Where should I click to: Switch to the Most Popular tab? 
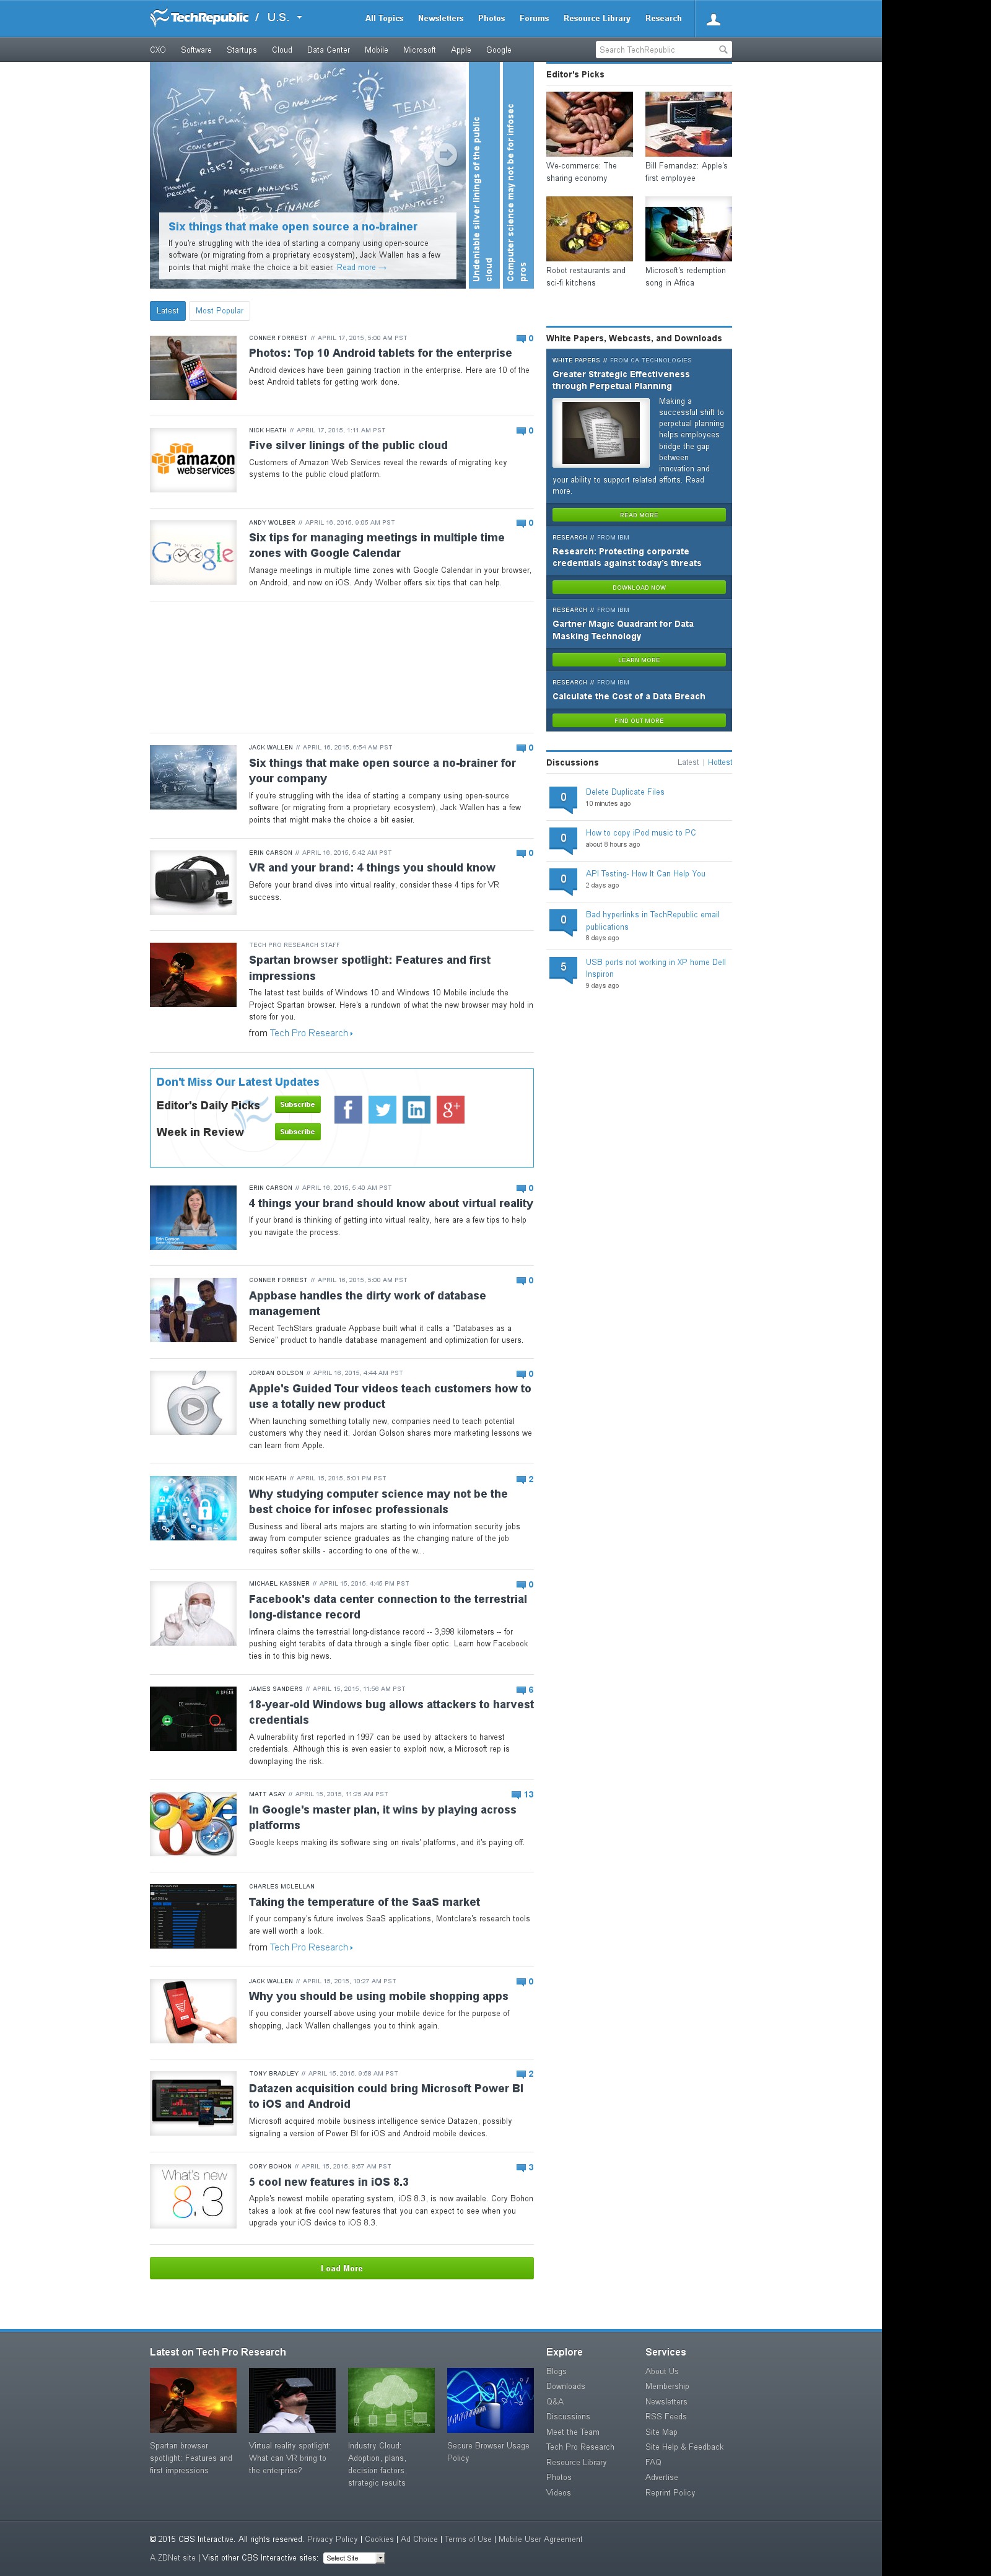click(219, 311)
